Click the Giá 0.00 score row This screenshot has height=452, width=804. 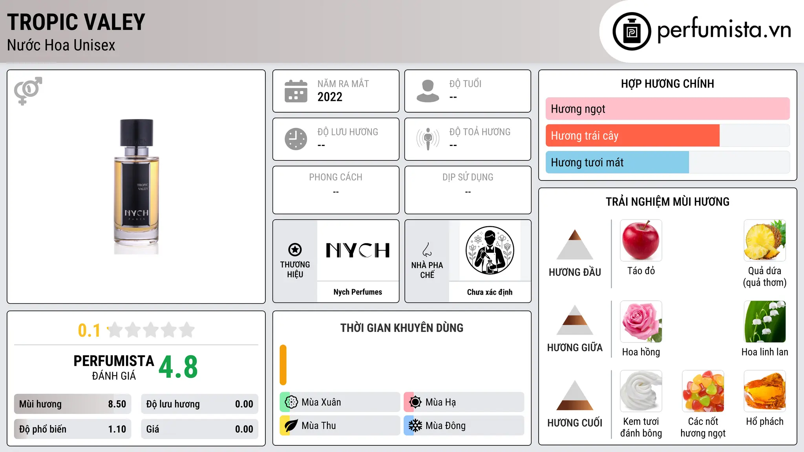(x=200, y=429)
